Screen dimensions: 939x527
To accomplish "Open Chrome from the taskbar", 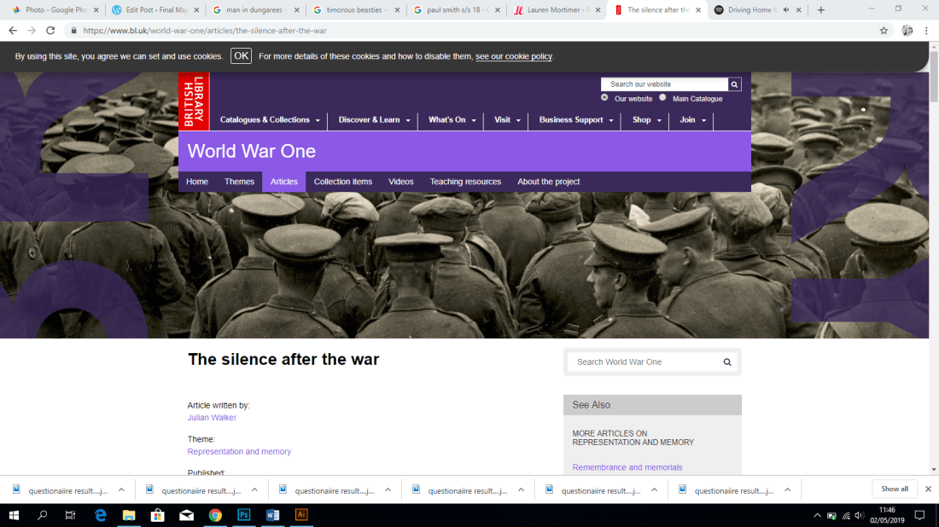I will pos(215,515).
